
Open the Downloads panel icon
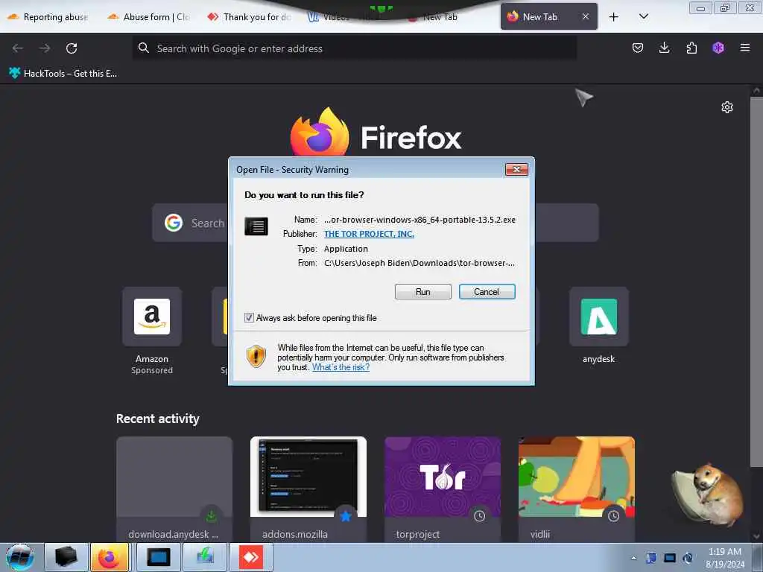[664, 48]
